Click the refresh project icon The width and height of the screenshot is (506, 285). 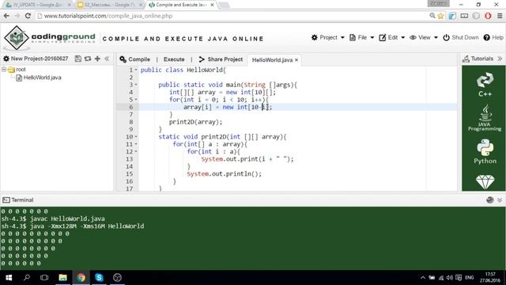tap(88, 59)
